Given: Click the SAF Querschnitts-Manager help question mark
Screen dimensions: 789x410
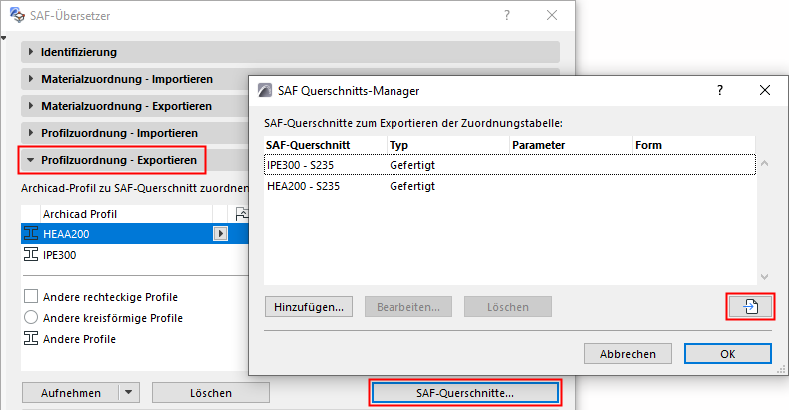Looking at the screenshot, I should pos(719,90).
